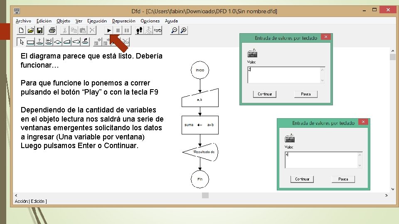The image size is (399, 224).
Task: Close the lower Entrada de valores dialog
Action: click(363, 122)
